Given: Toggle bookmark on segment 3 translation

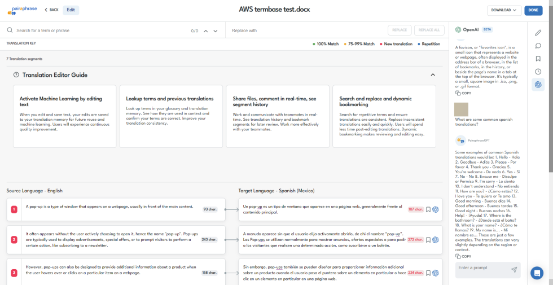Looking at the screenshot, I should [x=428, y=273].
